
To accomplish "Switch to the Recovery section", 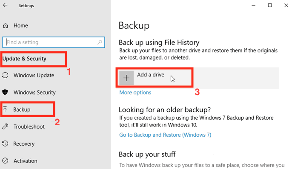I will [x=24, y=144].
